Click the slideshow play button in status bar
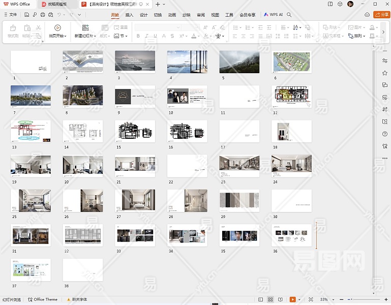Screen dimensions: 391x305 (x=292, y=300)
